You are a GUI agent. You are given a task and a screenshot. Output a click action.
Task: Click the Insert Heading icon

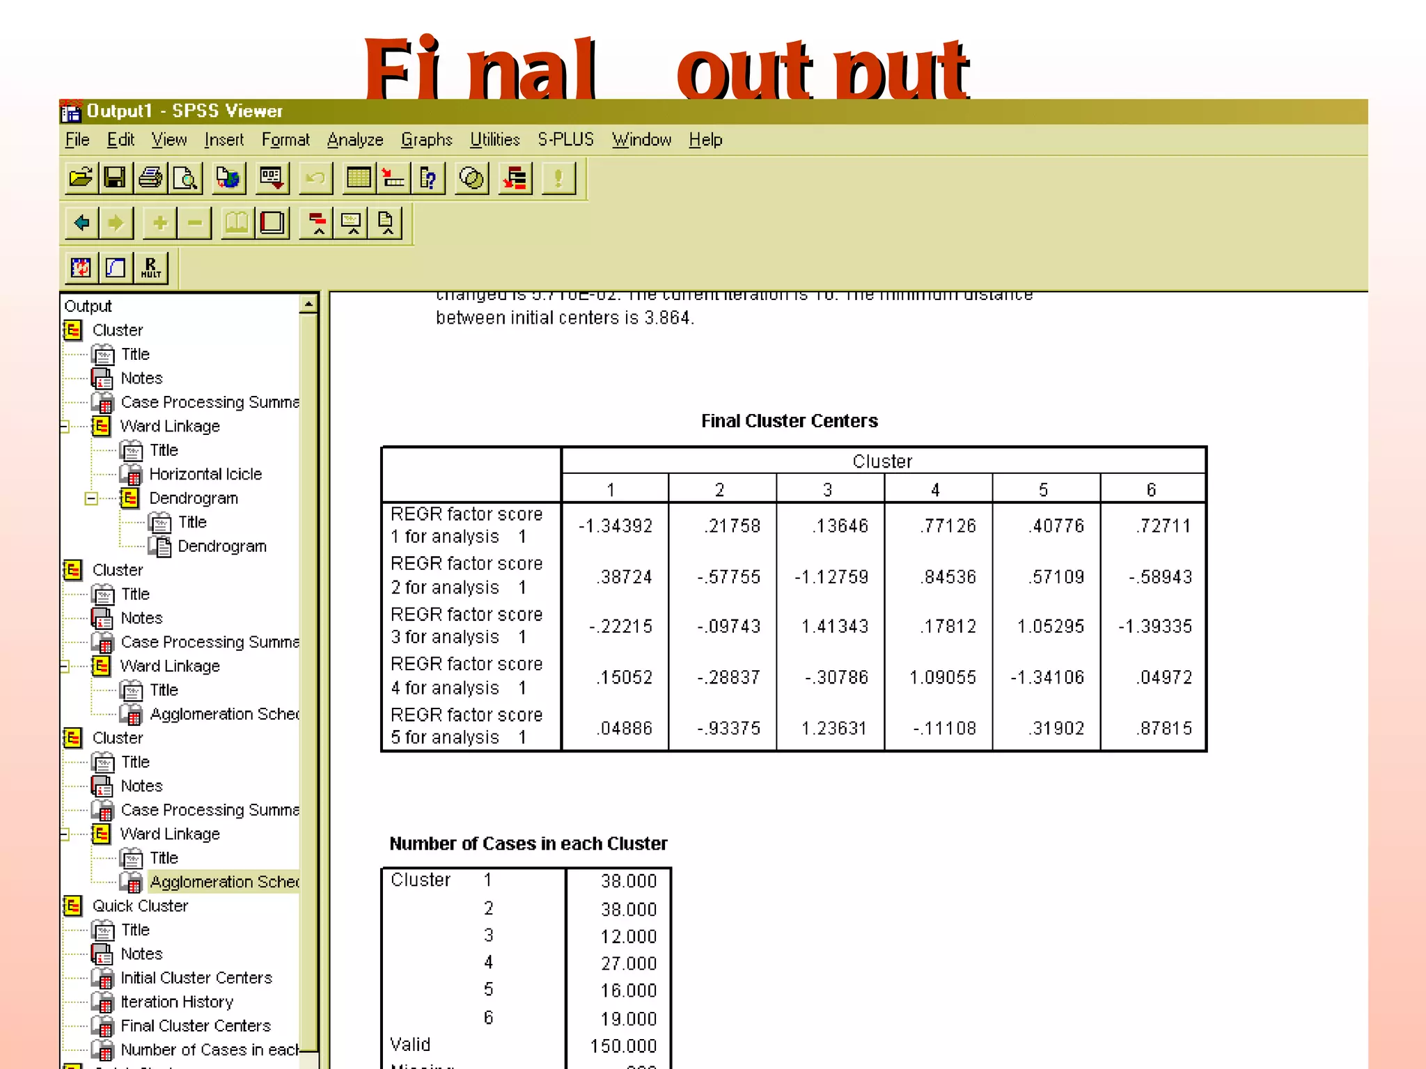coord(317,223)
